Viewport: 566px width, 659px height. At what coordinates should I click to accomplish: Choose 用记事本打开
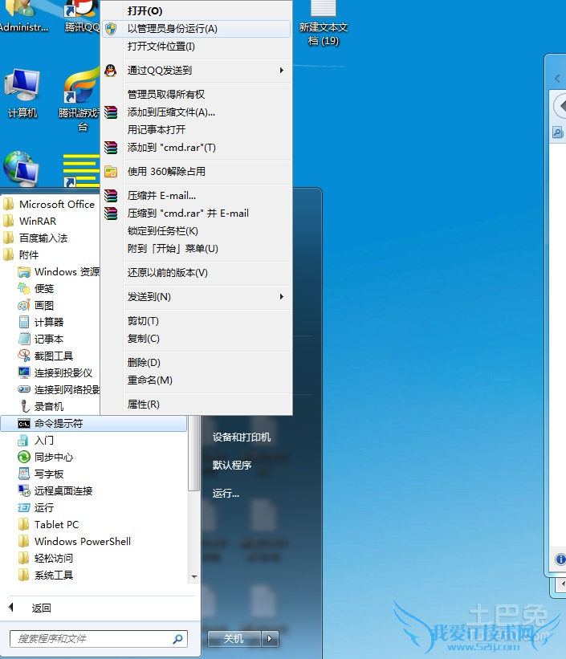coord(197,129)
